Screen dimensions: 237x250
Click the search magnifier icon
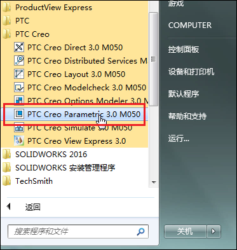[140, 232]
